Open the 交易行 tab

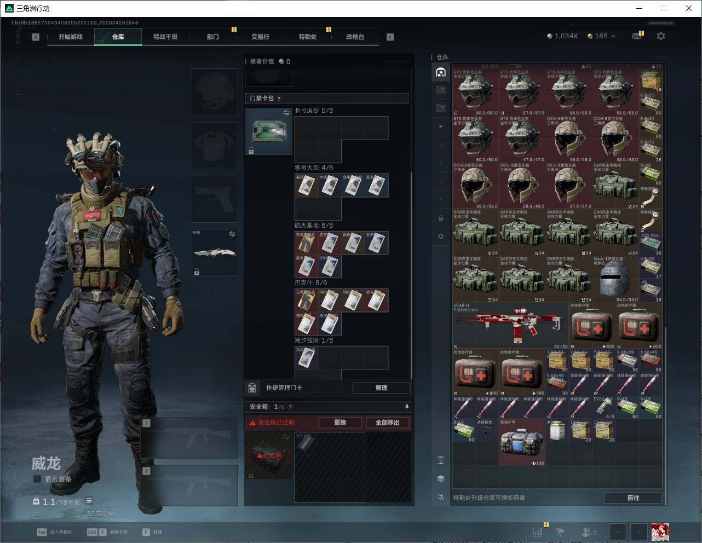(x=260, y=37)
